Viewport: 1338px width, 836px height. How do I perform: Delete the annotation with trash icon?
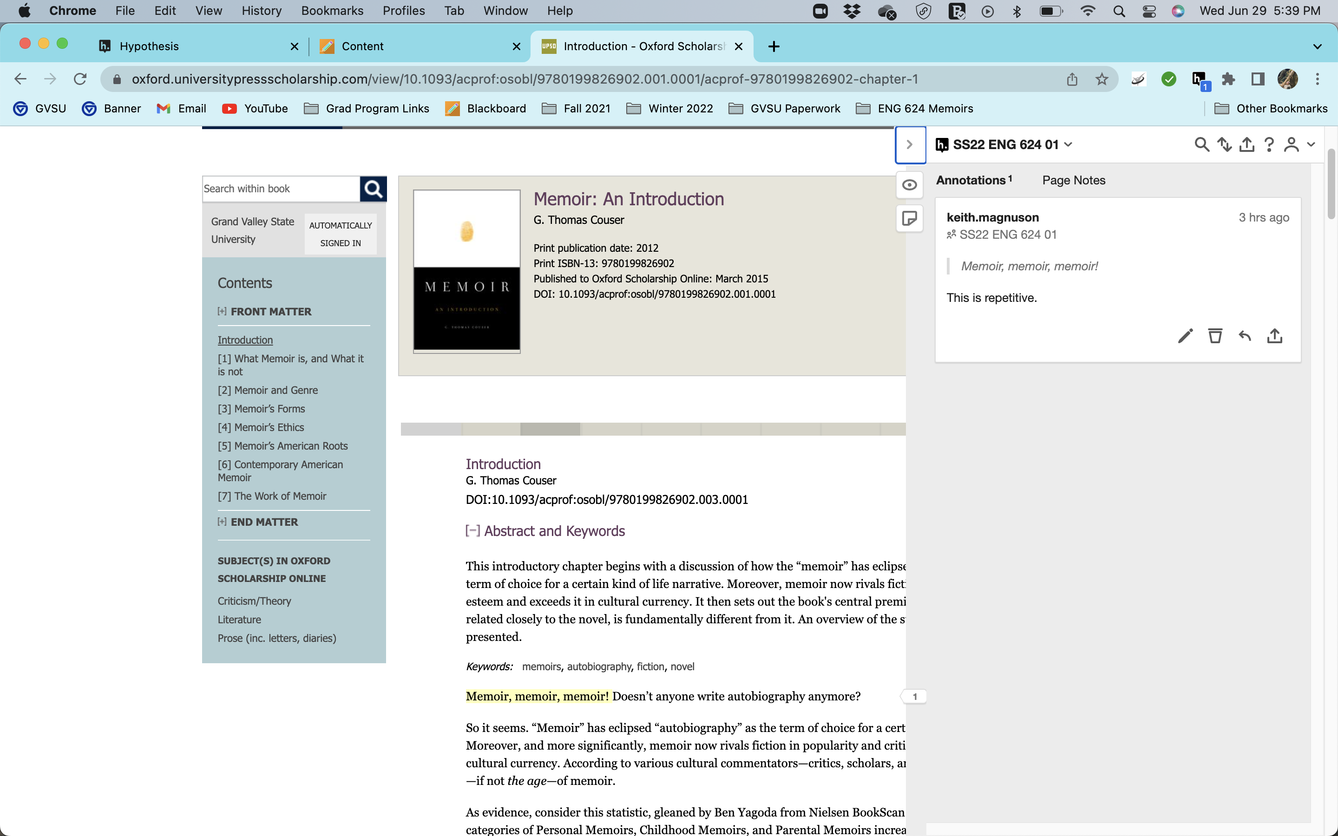(x=1215, y=336)
